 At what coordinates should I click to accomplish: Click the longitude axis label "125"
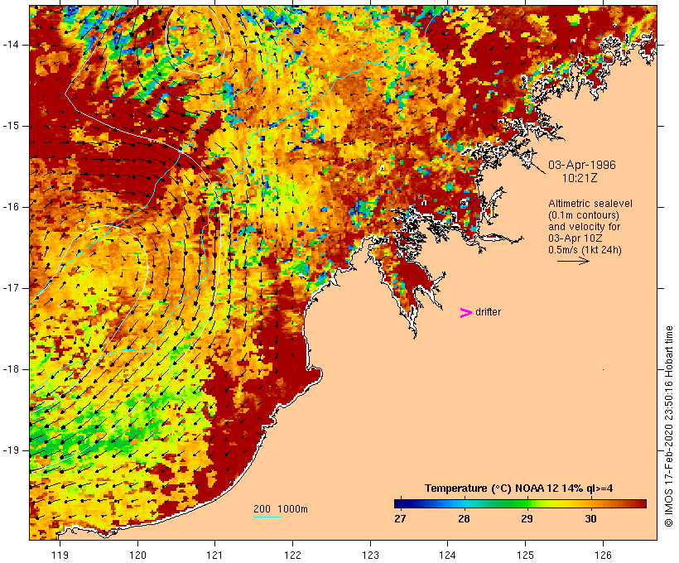coord(526,555)
